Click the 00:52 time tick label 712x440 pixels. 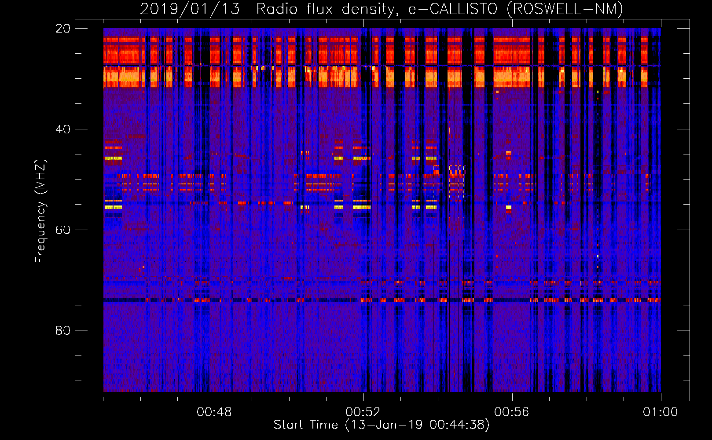pos(363,412)
